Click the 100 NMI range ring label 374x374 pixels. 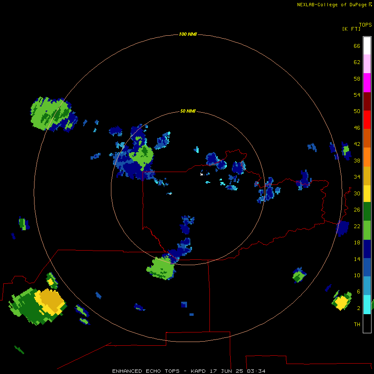point(188,34)
